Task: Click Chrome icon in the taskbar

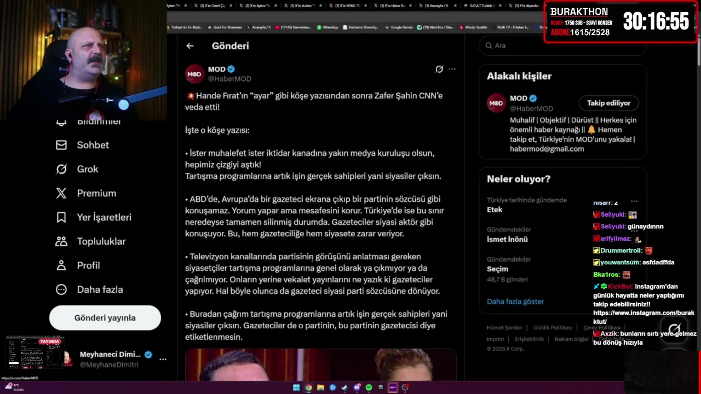Action: [308, 387]
